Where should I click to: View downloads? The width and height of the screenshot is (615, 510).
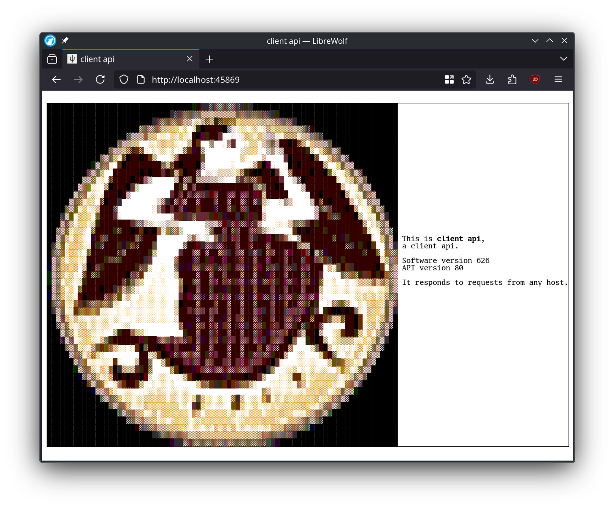tap(490, 79)
